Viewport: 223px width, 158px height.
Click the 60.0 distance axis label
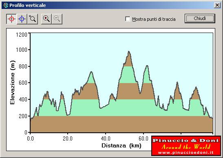144,138
